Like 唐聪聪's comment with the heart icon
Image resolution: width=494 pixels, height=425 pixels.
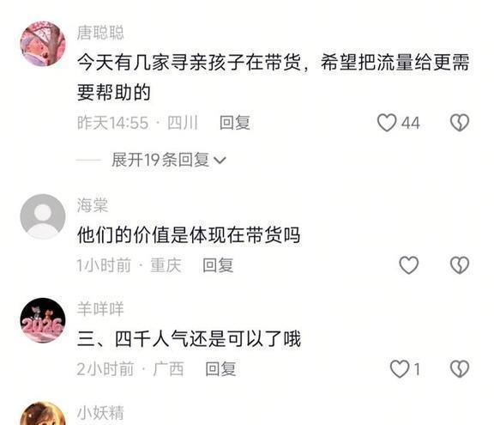point(387,122)
